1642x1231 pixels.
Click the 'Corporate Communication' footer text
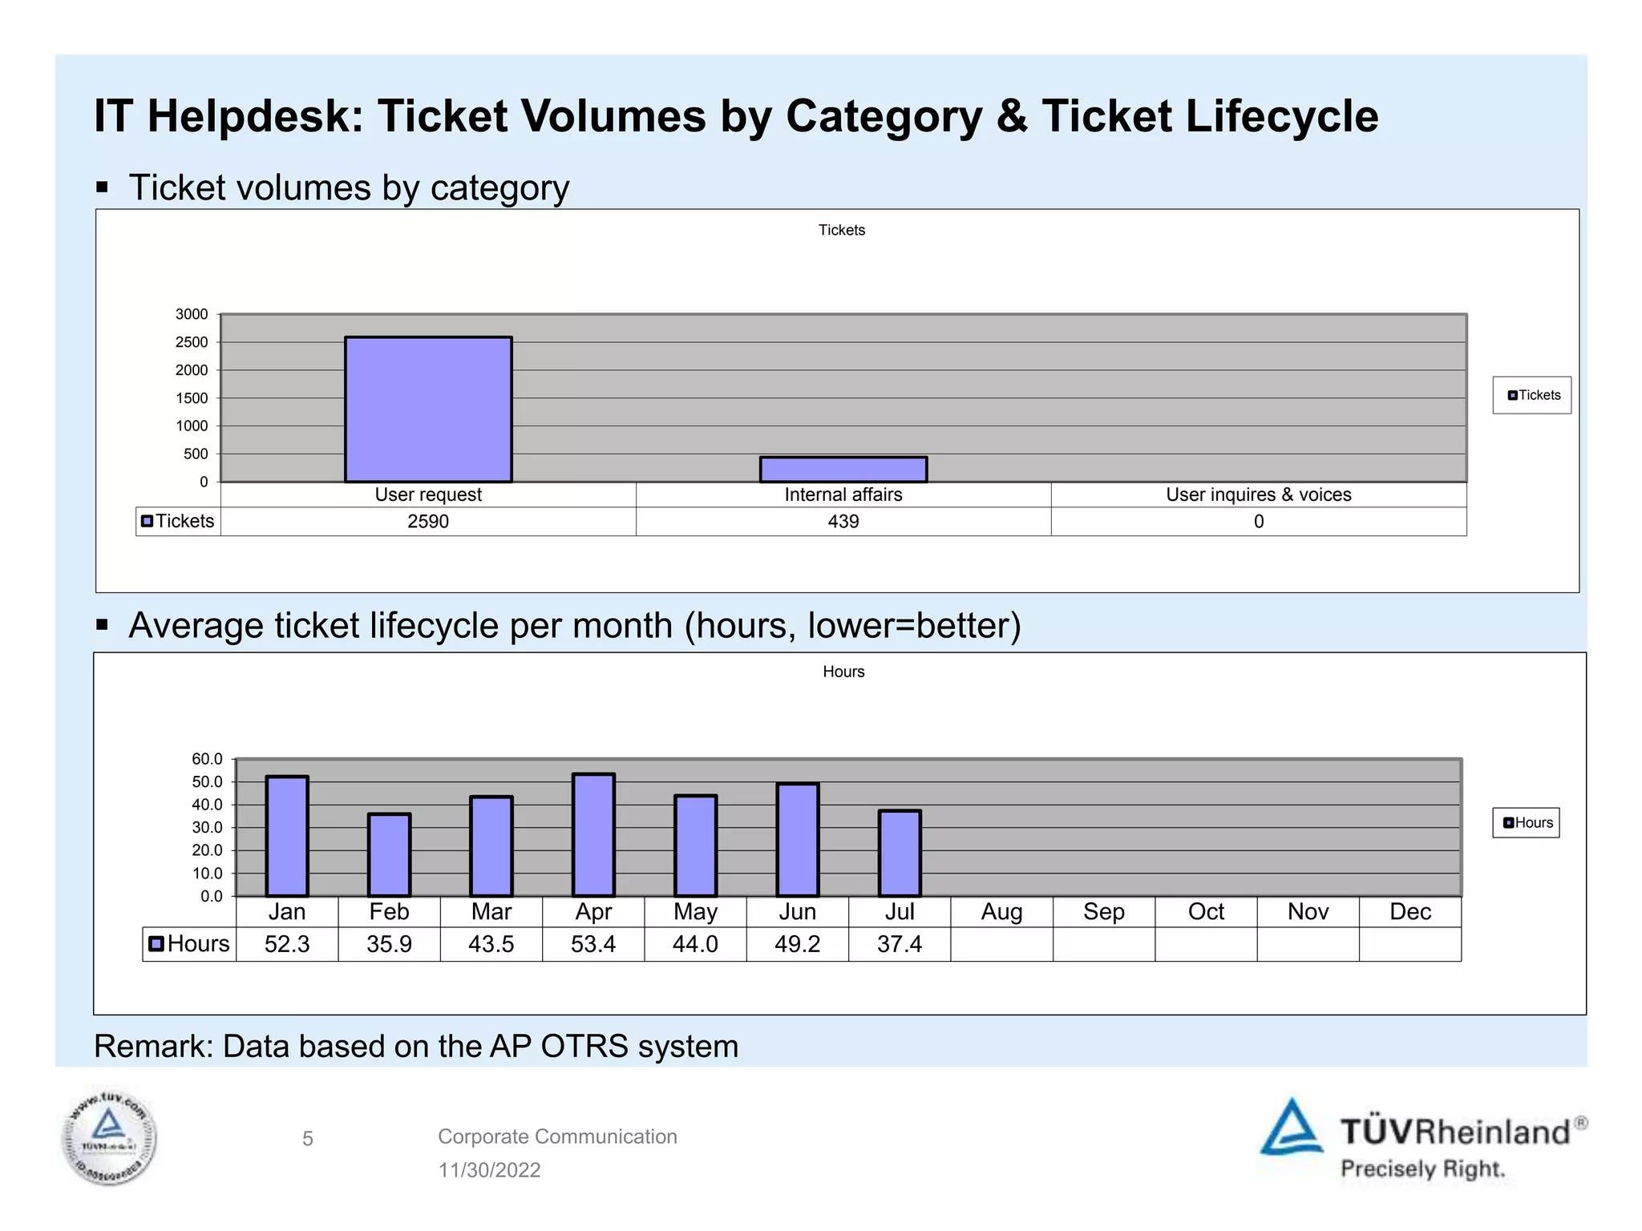coord(557,1136)
